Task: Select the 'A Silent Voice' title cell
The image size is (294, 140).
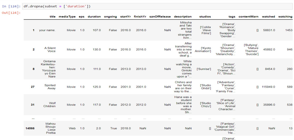Action: click(50, 49)
